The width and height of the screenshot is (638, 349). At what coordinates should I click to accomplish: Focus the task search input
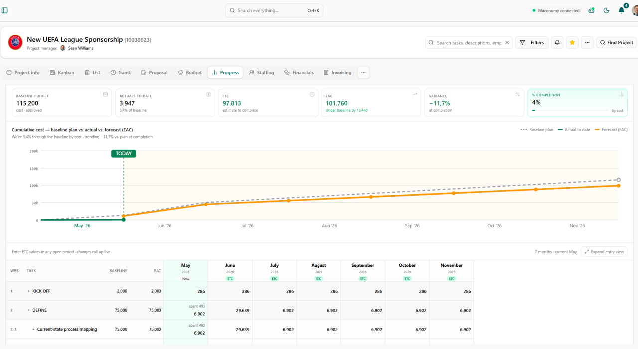[469, 43]
